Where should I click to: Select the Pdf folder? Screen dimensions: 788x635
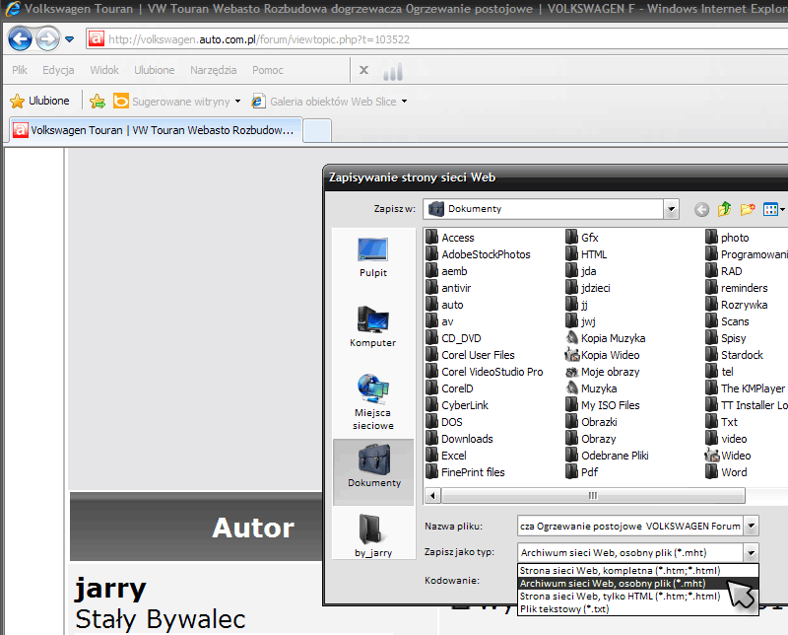click(x=582, y=472)
